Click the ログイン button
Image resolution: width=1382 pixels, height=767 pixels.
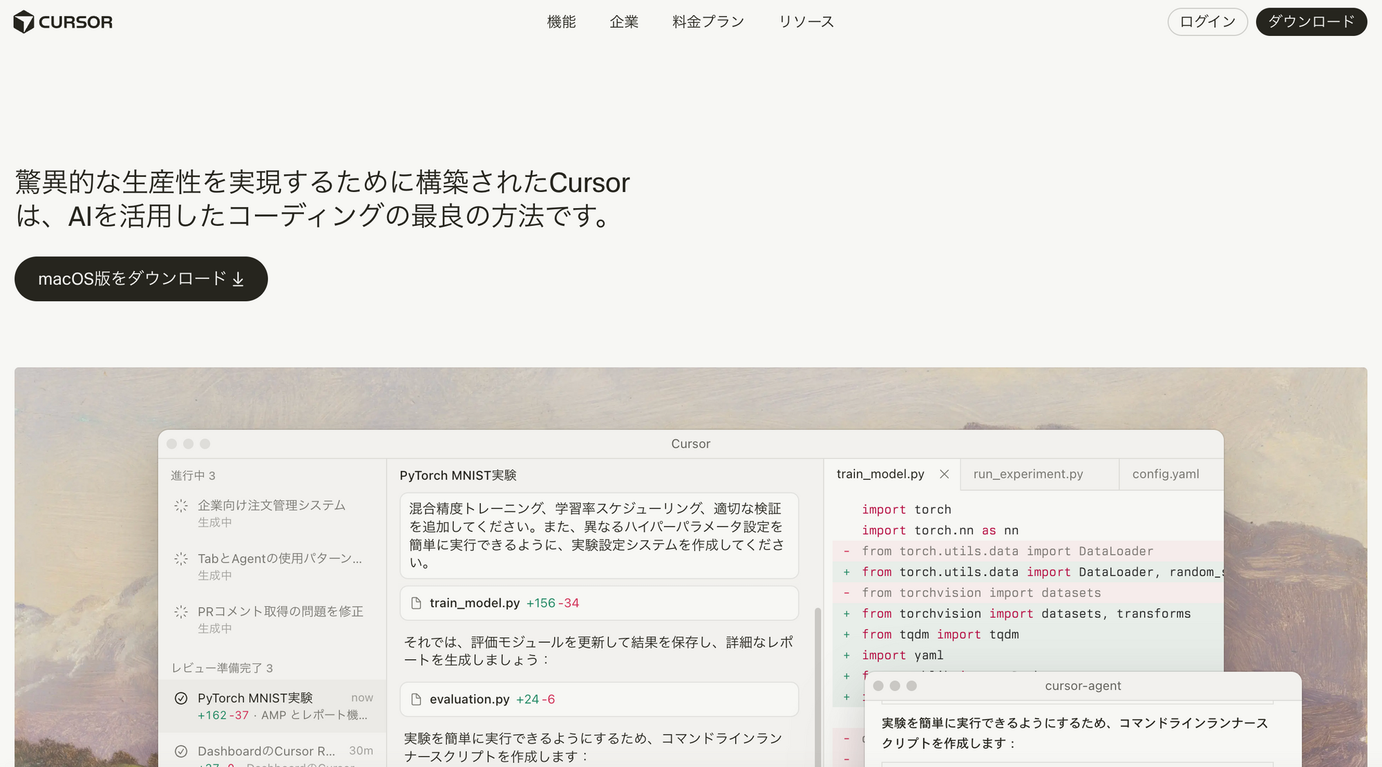pos(1206,21)
